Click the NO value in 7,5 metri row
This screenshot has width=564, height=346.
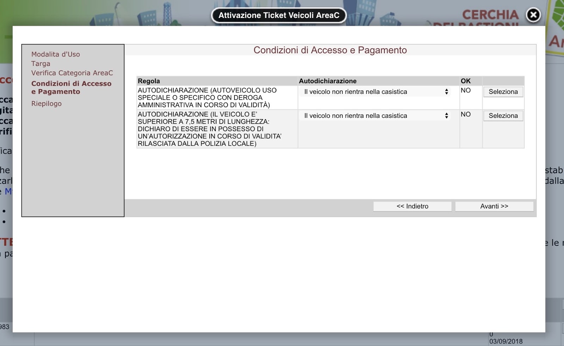(x=466, y=114)
